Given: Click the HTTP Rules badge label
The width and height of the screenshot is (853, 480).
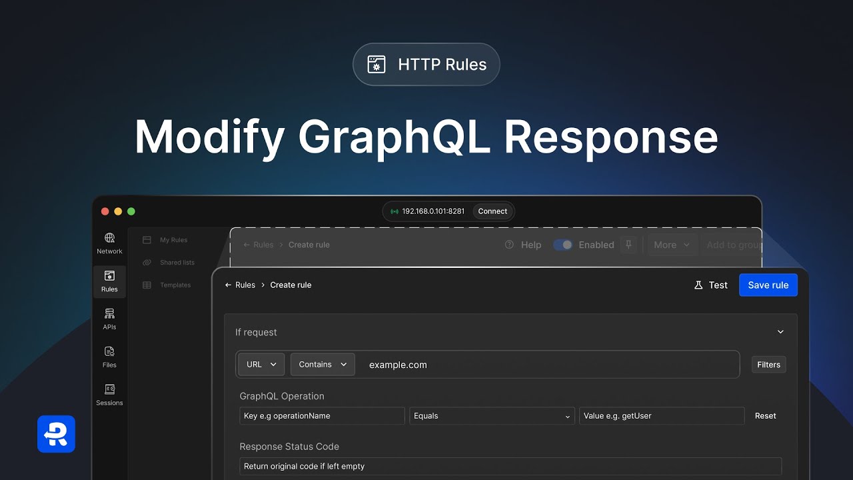Looking at the screenshot, I should point(442,65).
